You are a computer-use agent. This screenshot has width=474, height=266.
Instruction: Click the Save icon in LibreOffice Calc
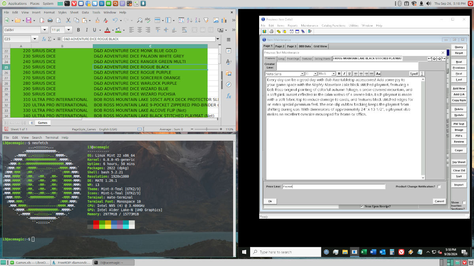tap(28, 20)
